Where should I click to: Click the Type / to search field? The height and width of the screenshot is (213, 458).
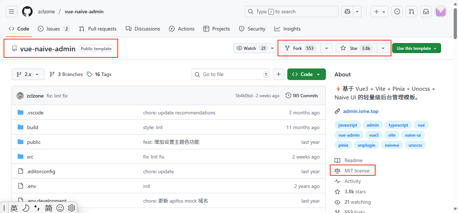(x=292, y=11)
